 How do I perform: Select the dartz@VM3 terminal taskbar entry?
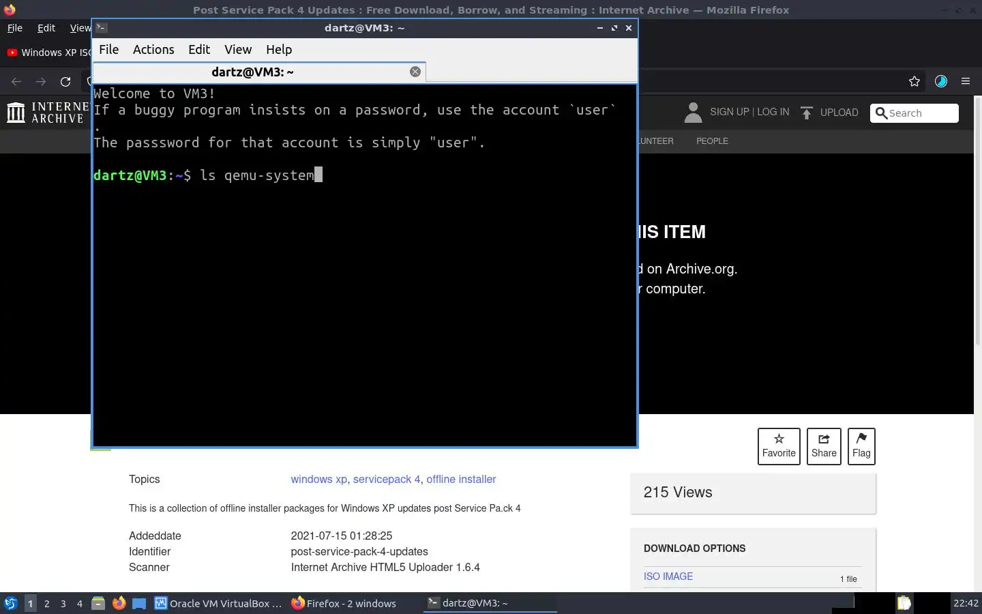tap(490, 603)
